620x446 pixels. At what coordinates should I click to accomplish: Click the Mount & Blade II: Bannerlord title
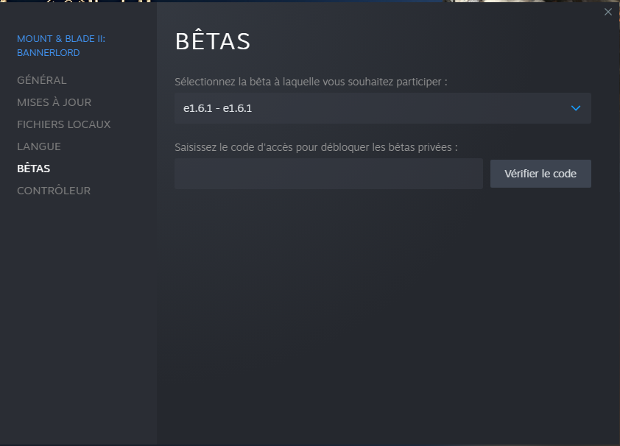click(61, 38)
